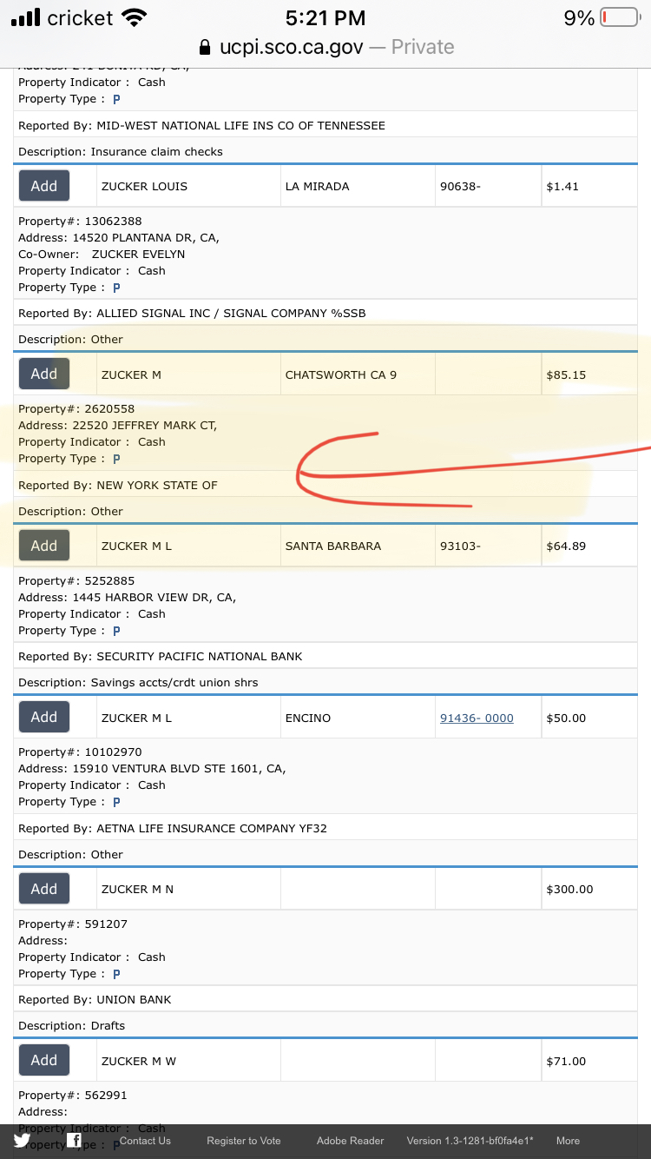Screen dimensions: 651x1159
Task: Select address 14520 PLANTANA DR
Action: coord(118,238)
